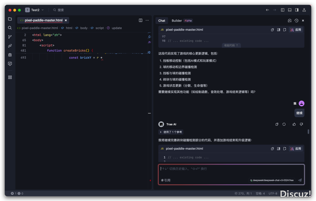Close the pixel-paddle-master.html tab
The width and height of the screenshot is (316, 201).
[66, 20]
